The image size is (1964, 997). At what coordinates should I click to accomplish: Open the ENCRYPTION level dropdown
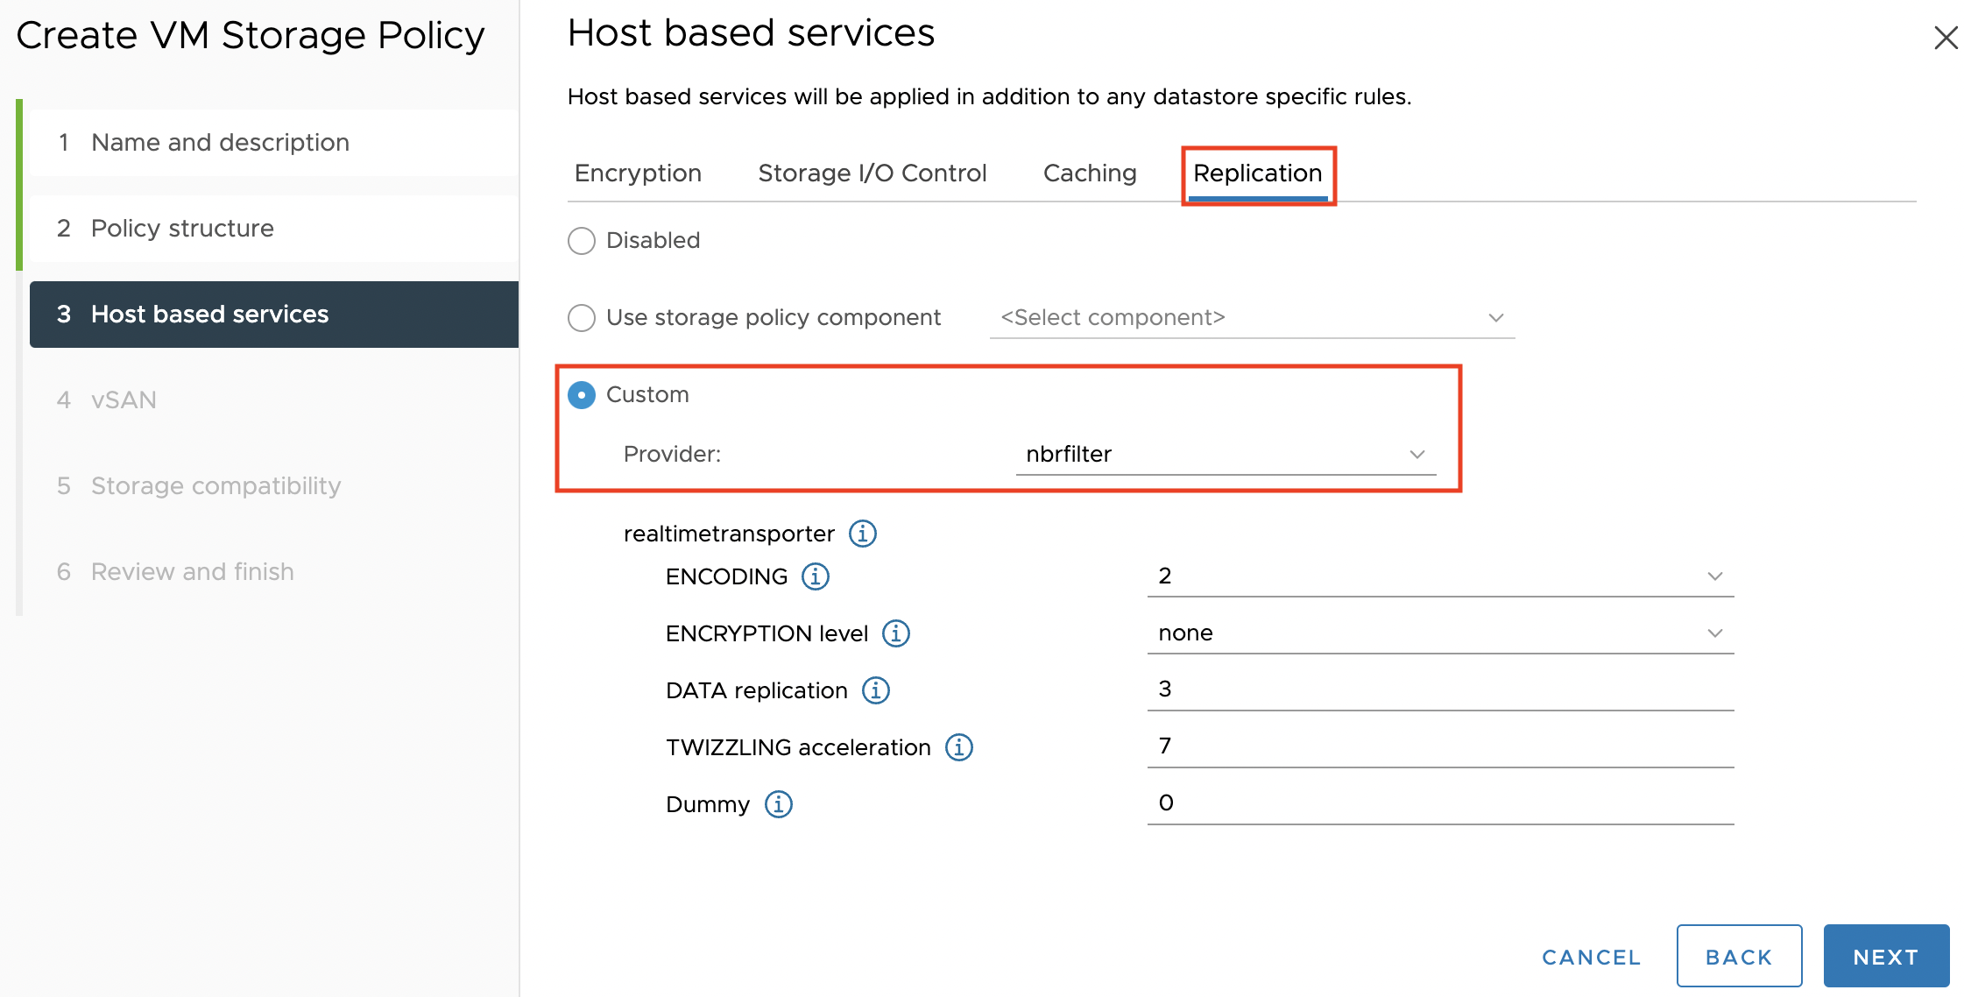(1439, 633)
